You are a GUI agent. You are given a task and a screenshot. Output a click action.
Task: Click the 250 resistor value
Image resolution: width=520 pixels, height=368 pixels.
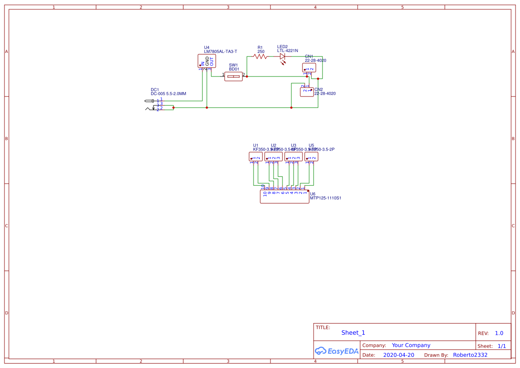[261, 52]
